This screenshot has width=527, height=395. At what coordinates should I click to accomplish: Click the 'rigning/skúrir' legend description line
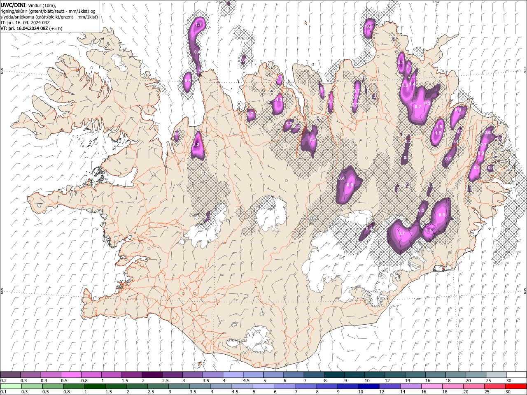click(48, 11)
